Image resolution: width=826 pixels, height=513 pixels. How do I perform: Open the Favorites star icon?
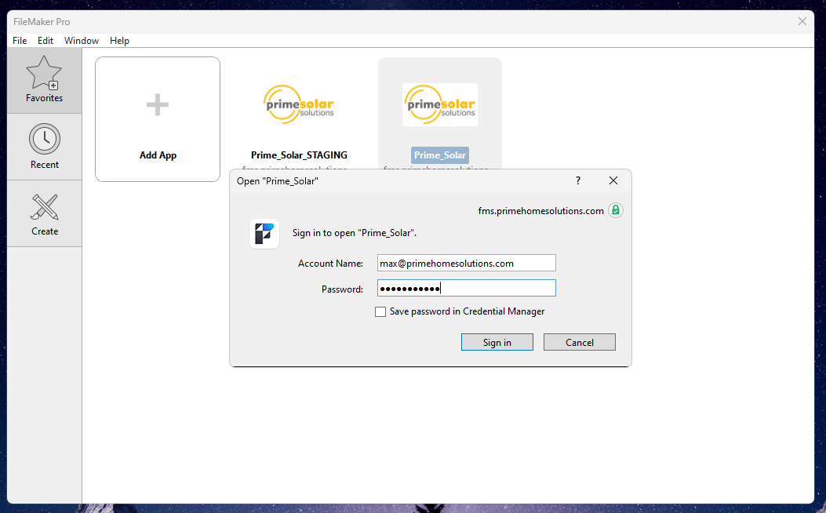click(44, 73)
